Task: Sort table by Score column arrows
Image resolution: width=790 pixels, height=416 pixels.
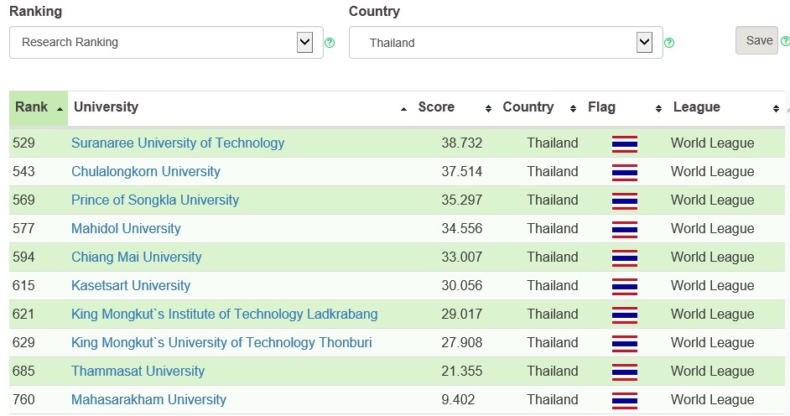Action: point(488,108)
